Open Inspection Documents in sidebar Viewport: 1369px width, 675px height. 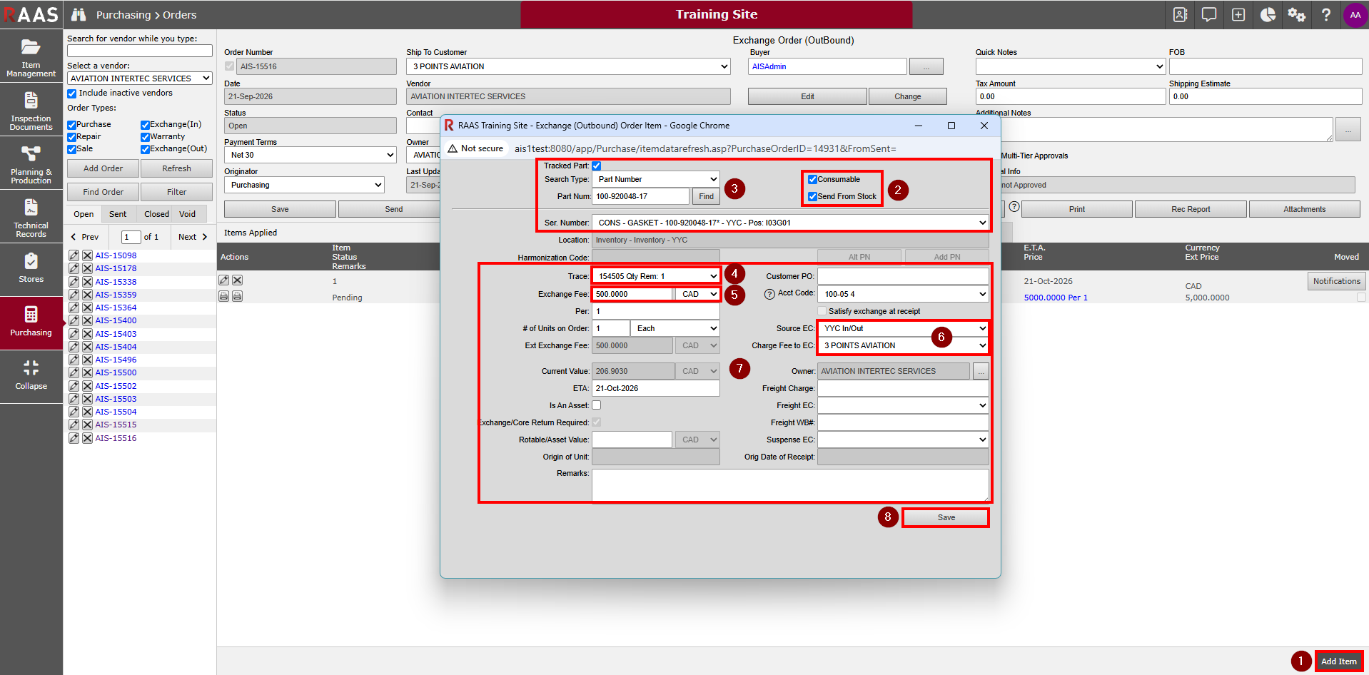click(x=31, y=110)
